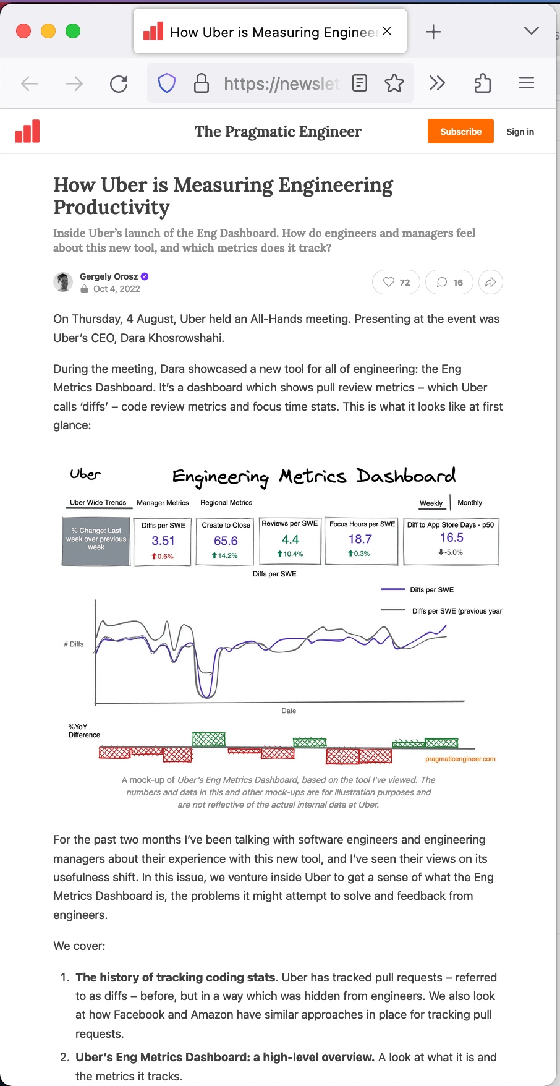Open a new tab with plus button
This screenshot has width=560, height=1086.
[x=433, y=32]
